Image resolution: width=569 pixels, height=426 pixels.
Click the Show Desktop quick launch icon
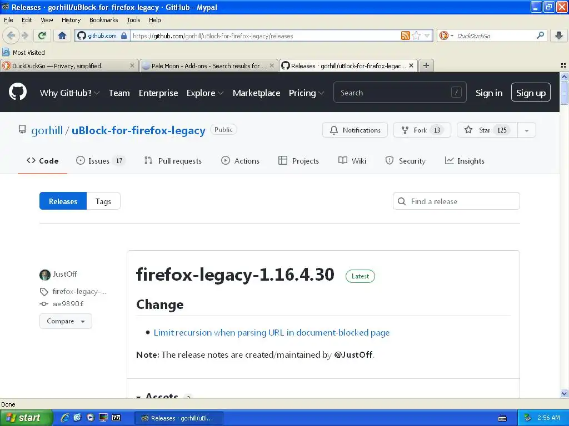click(103, 418)
